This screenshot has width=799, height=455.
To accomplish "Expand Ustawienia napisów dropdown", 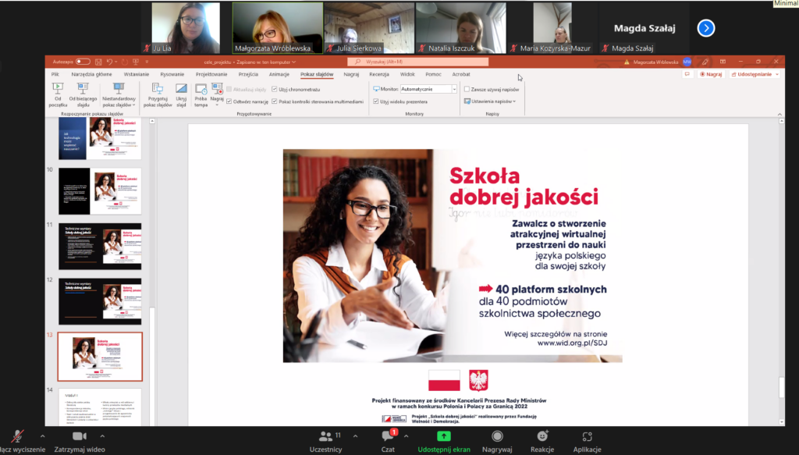I will pos(492,101).
